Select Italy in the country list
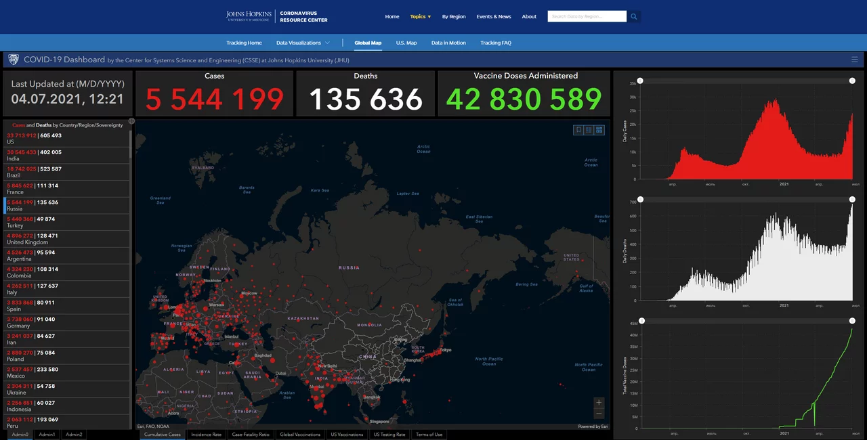This screenshot has height=440, width=867. point(66,289)
